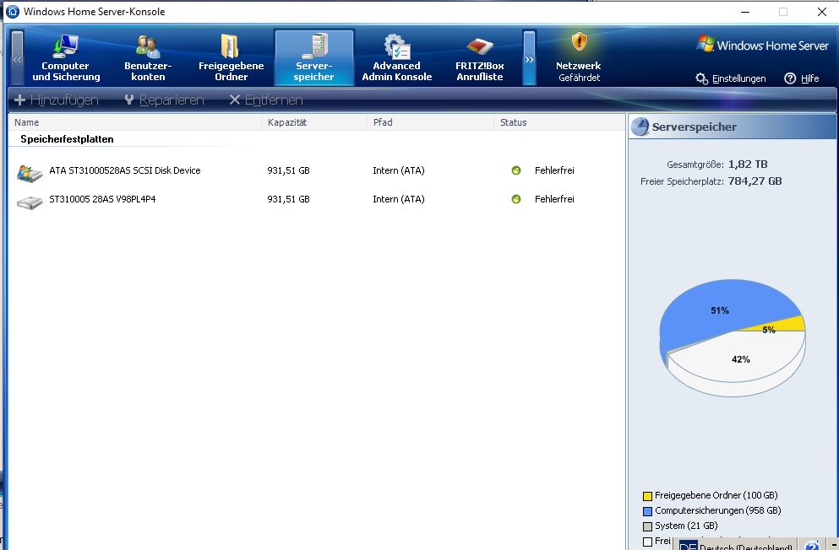Click Reparieren in the toolbar
The width and height of the screenshot is (839, 550).
[x=164, y=100]
